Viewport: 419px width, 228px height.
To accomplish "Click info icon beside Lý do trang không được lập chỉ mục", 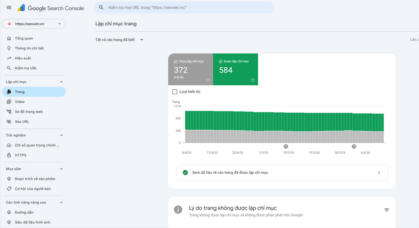I will [x=178, y=210].
